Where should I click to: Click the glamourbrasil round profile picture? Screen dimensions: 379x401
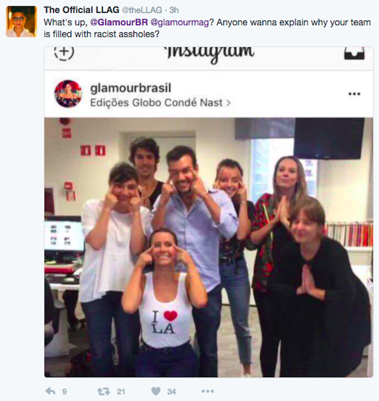pyautogui.click(x=68, y=93)
